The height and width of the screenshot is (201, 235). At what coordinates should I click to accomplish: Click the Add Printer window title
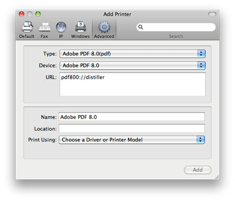click(117, 14)
